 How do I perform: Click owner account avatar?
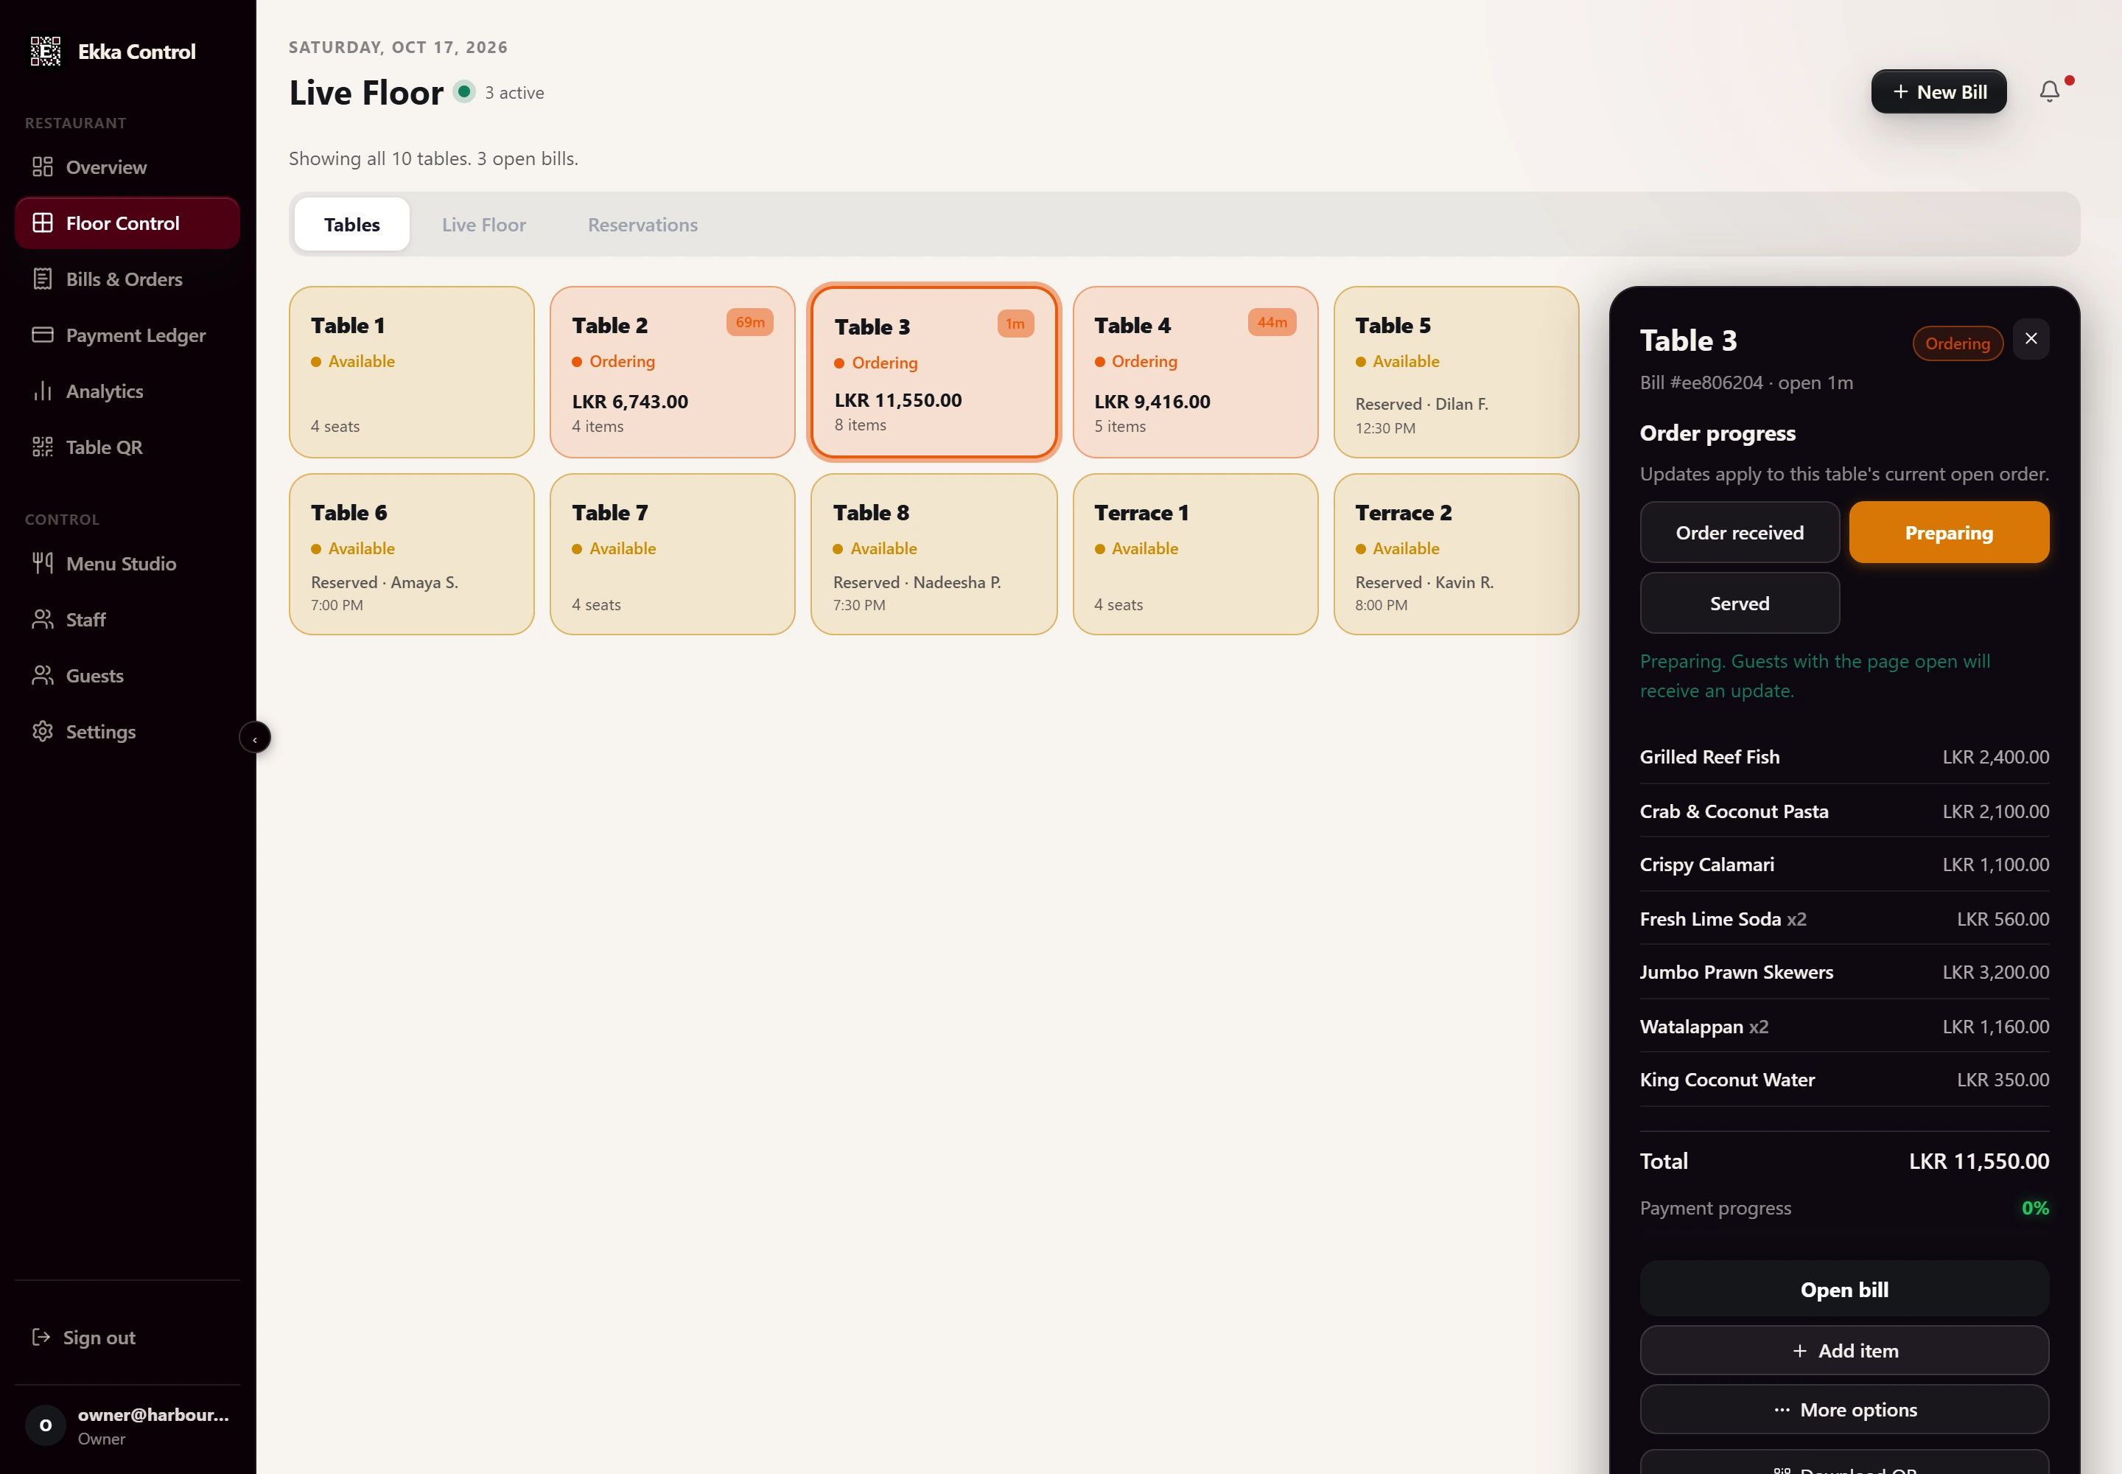[45, 1425]
